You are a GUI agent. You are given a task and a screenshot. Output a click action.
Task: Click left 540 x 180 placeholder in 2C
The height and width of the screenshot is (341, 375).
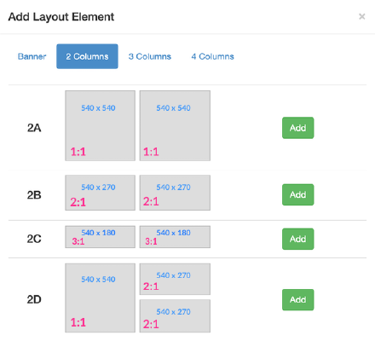tap(100, 237)
